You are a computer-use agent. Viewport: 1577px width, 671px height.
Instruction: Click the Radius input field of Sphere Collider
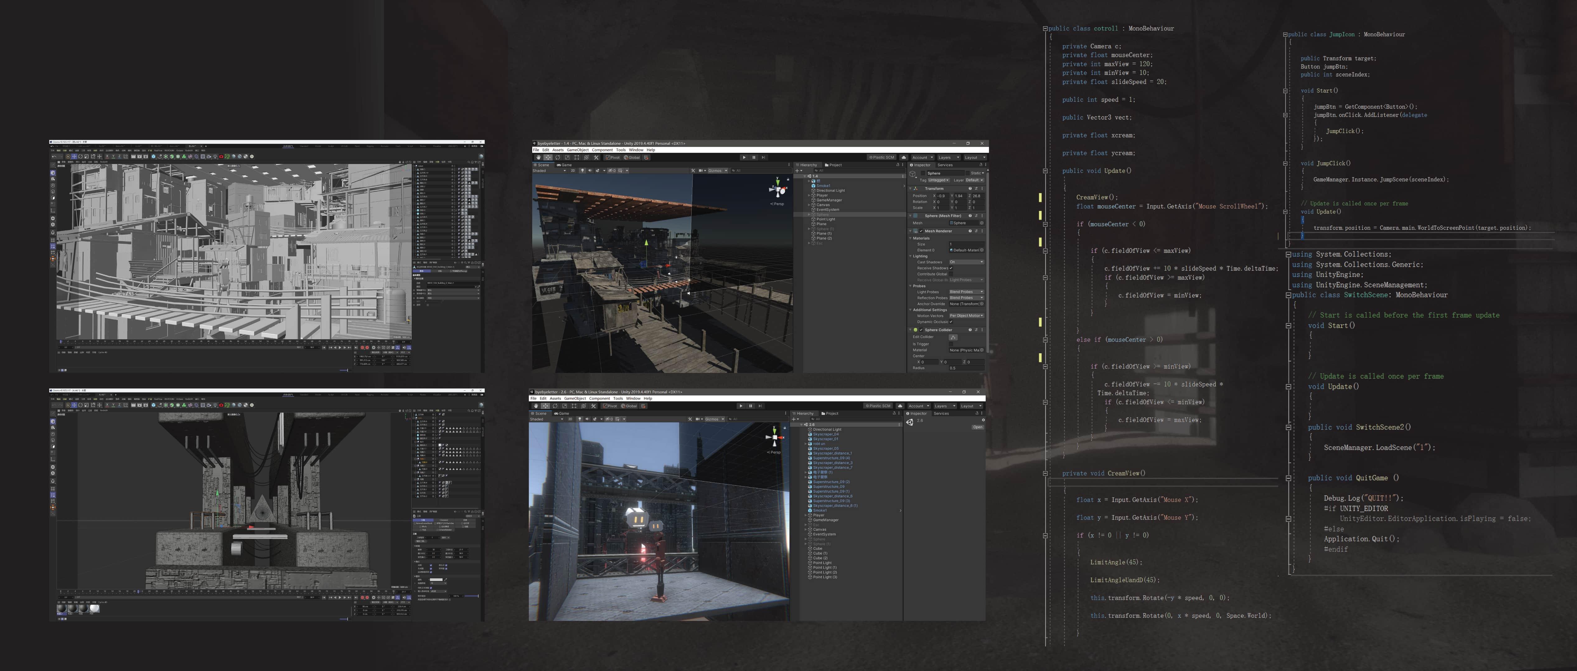click(966, 368)
